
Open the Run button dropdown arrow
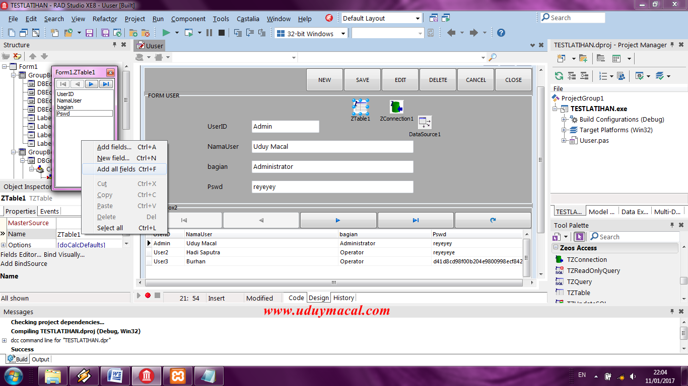click(176, 33)
